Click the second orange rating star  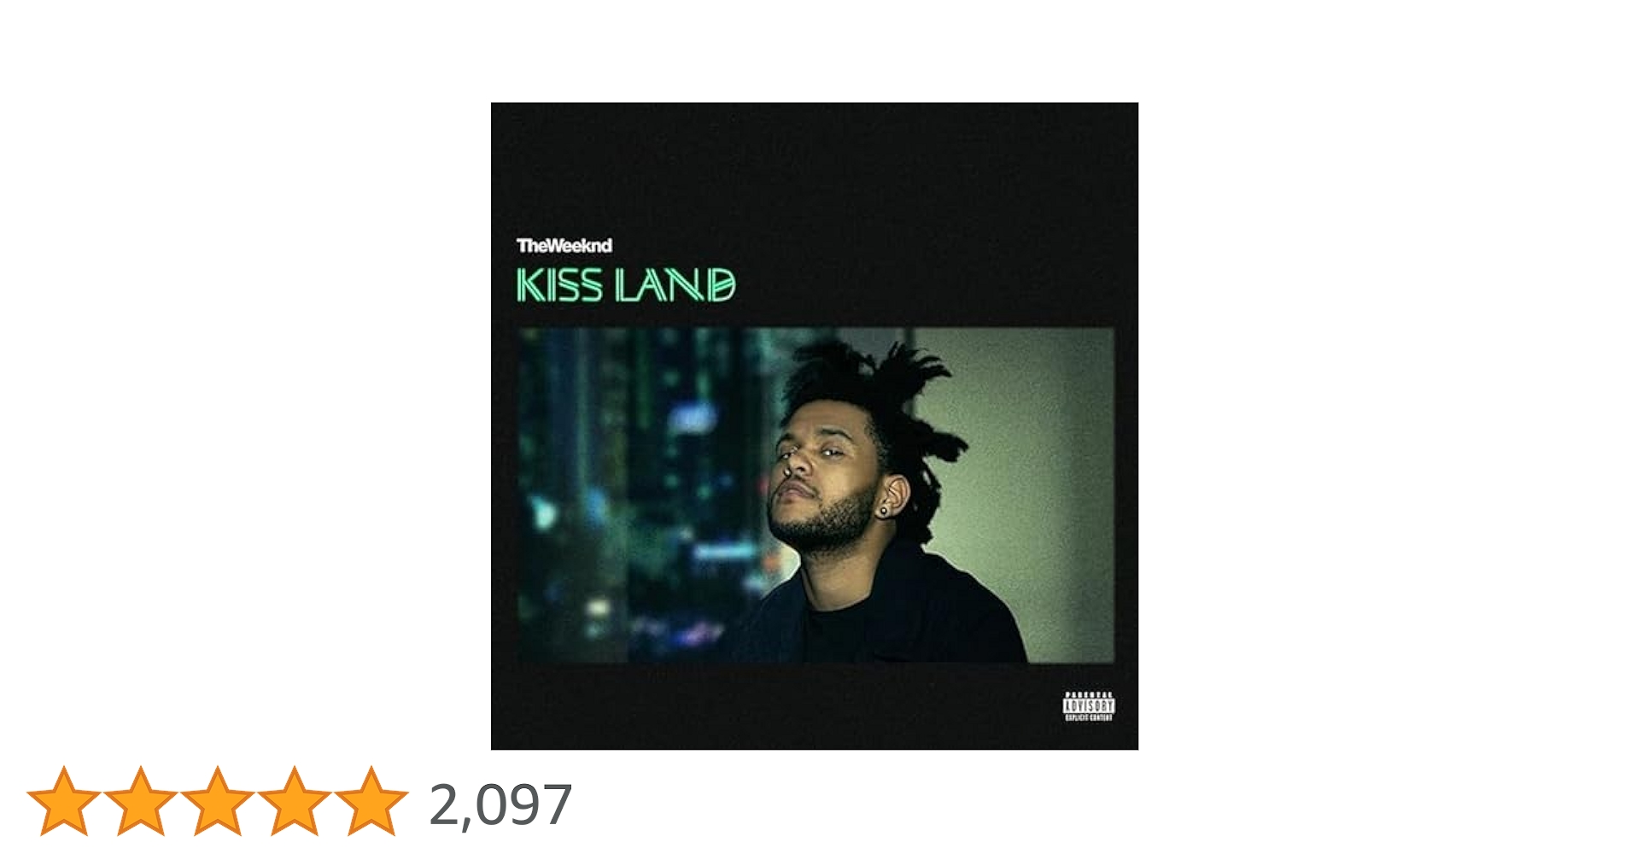pyautogui.click(x=141, y=801)
